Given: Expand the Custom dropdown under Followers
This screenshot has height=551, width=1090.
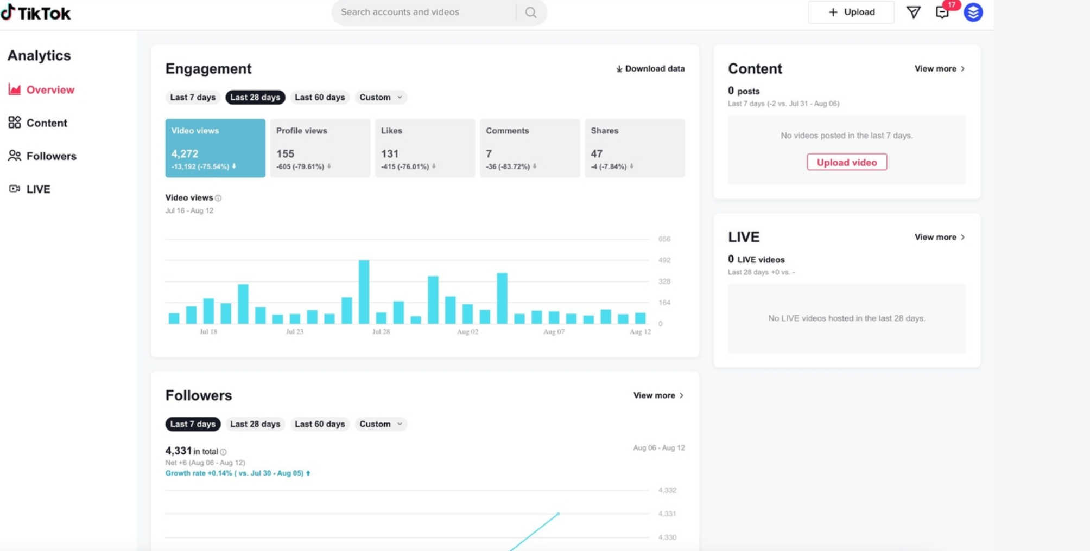Looking at the screenshot, I should (381, 424).
